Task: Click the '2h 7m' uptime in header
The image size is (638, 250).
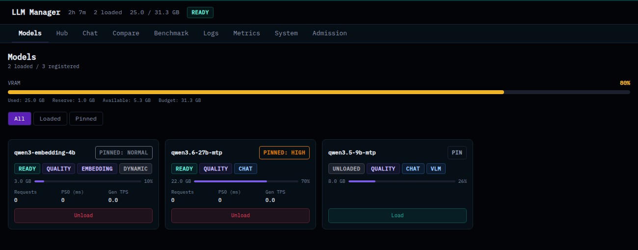Action: [x=77, y=12]
